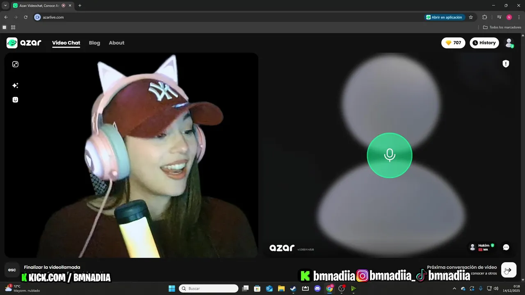Viewport: 525px width, 295px height.
Task: Open Chrome media control icon
Action: pos(499,17)
